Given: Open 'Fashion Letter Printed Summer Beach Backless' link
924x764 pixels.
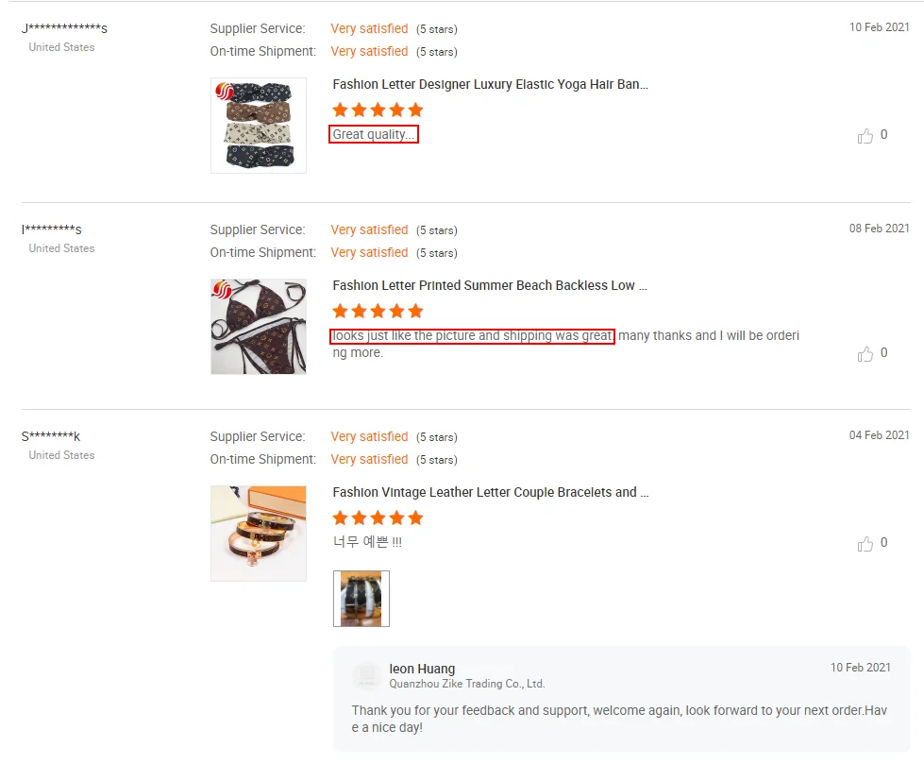Looking at the screenshot, I should (x=490, y=286).
